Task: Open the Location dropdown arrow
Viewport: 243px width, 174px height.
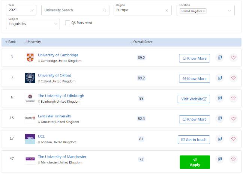Action: point(229,10)
